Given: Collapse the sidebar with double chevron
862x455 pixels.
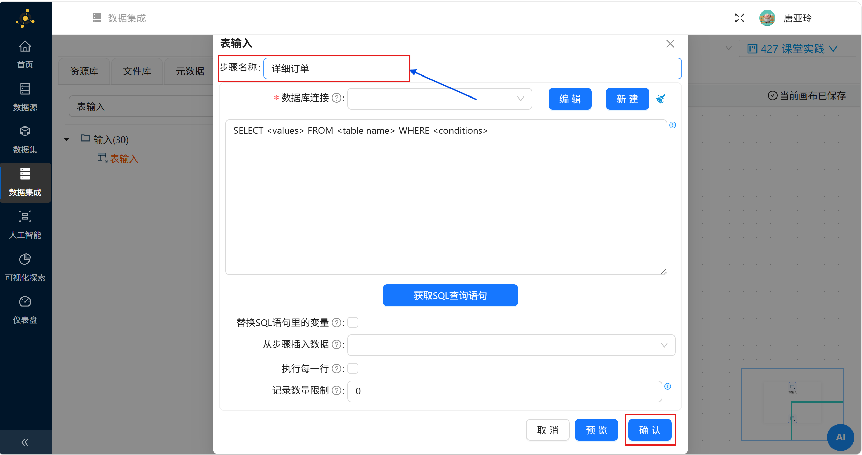Looking at the screenshot, I should 25,442.
